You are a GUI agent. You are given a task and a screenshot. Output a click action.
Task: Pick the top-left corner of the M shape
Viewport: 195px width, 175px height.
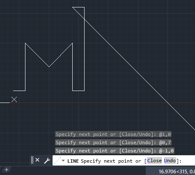25,43
